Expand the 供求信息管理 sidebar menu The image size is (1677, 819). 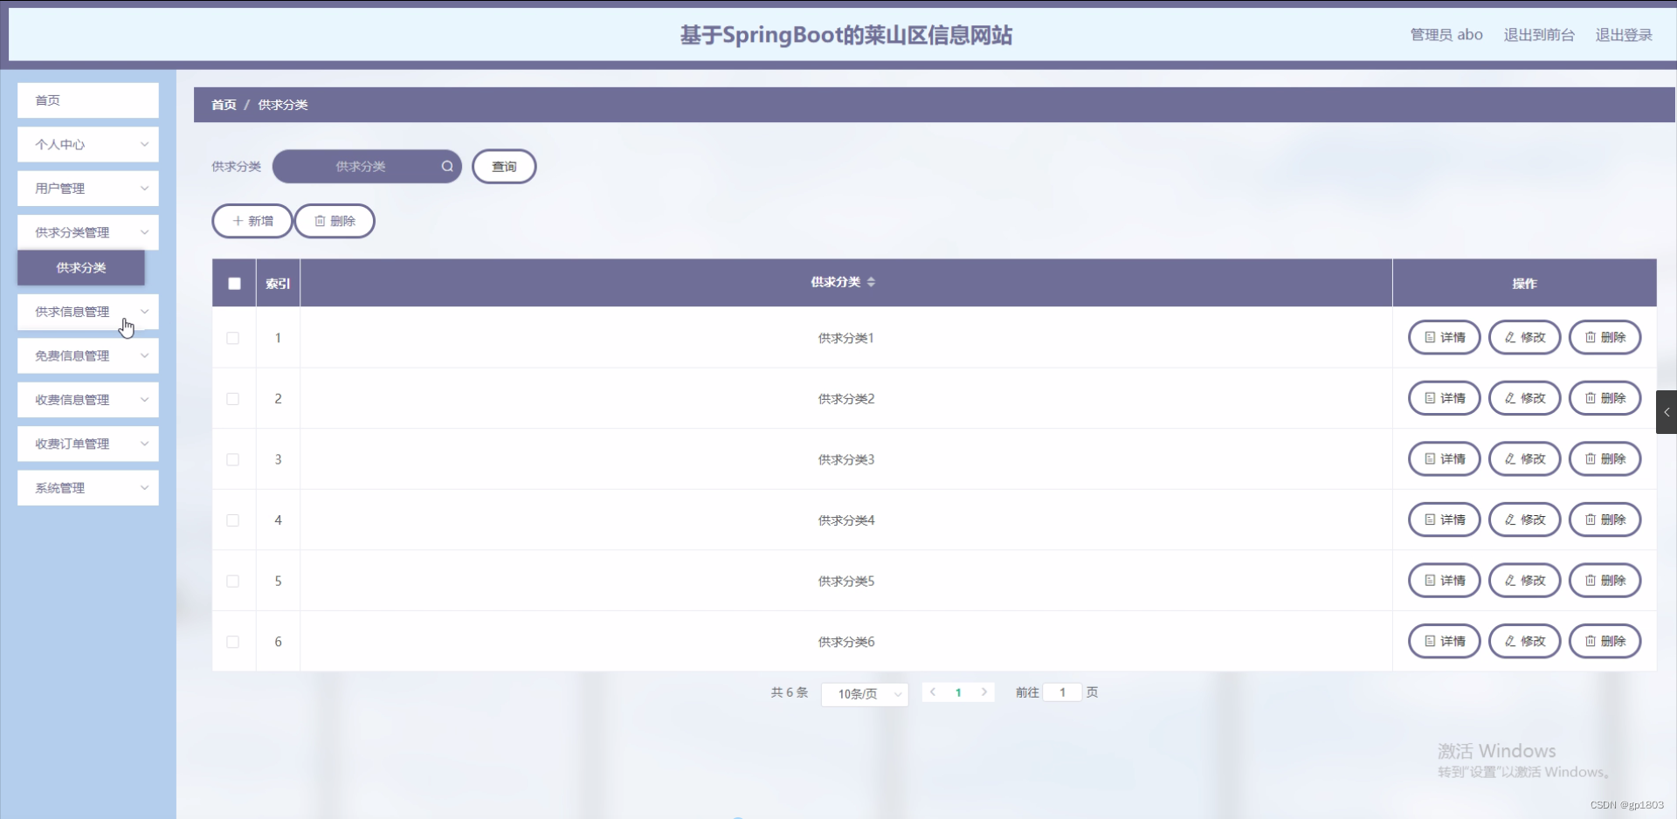tap(88, 312)
